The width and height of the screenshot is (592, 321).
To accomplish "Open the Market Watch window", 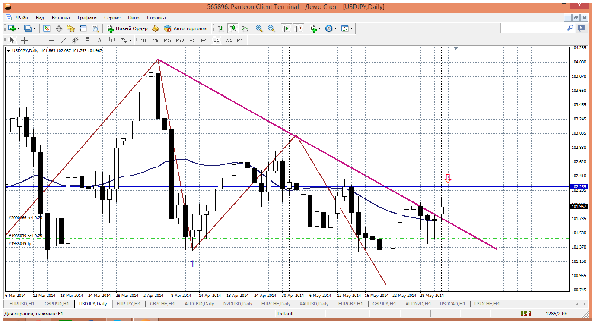I will [47, 28].
